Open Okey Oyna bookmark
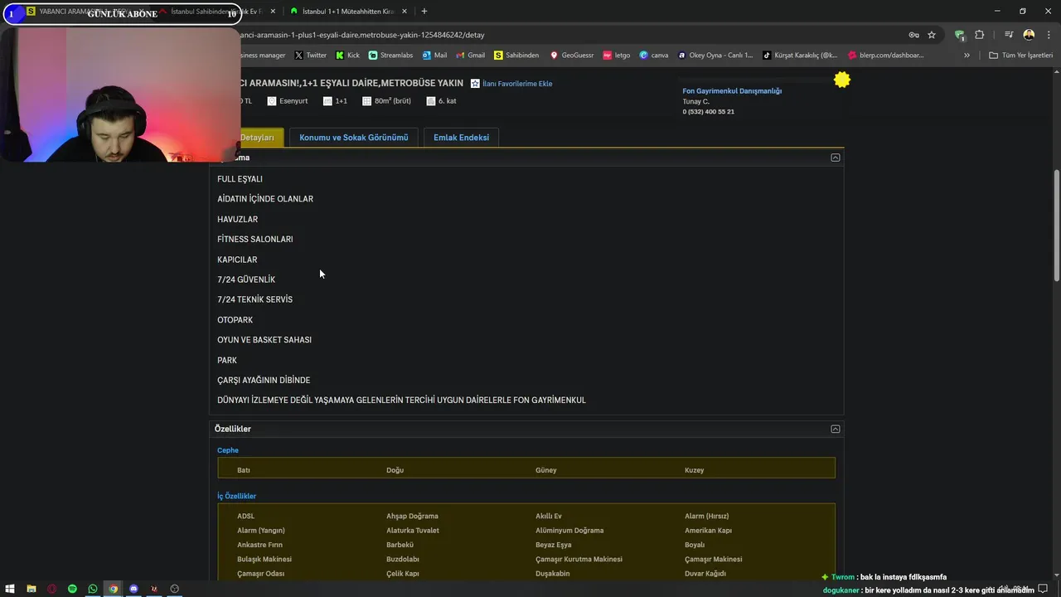 point(715,56)
